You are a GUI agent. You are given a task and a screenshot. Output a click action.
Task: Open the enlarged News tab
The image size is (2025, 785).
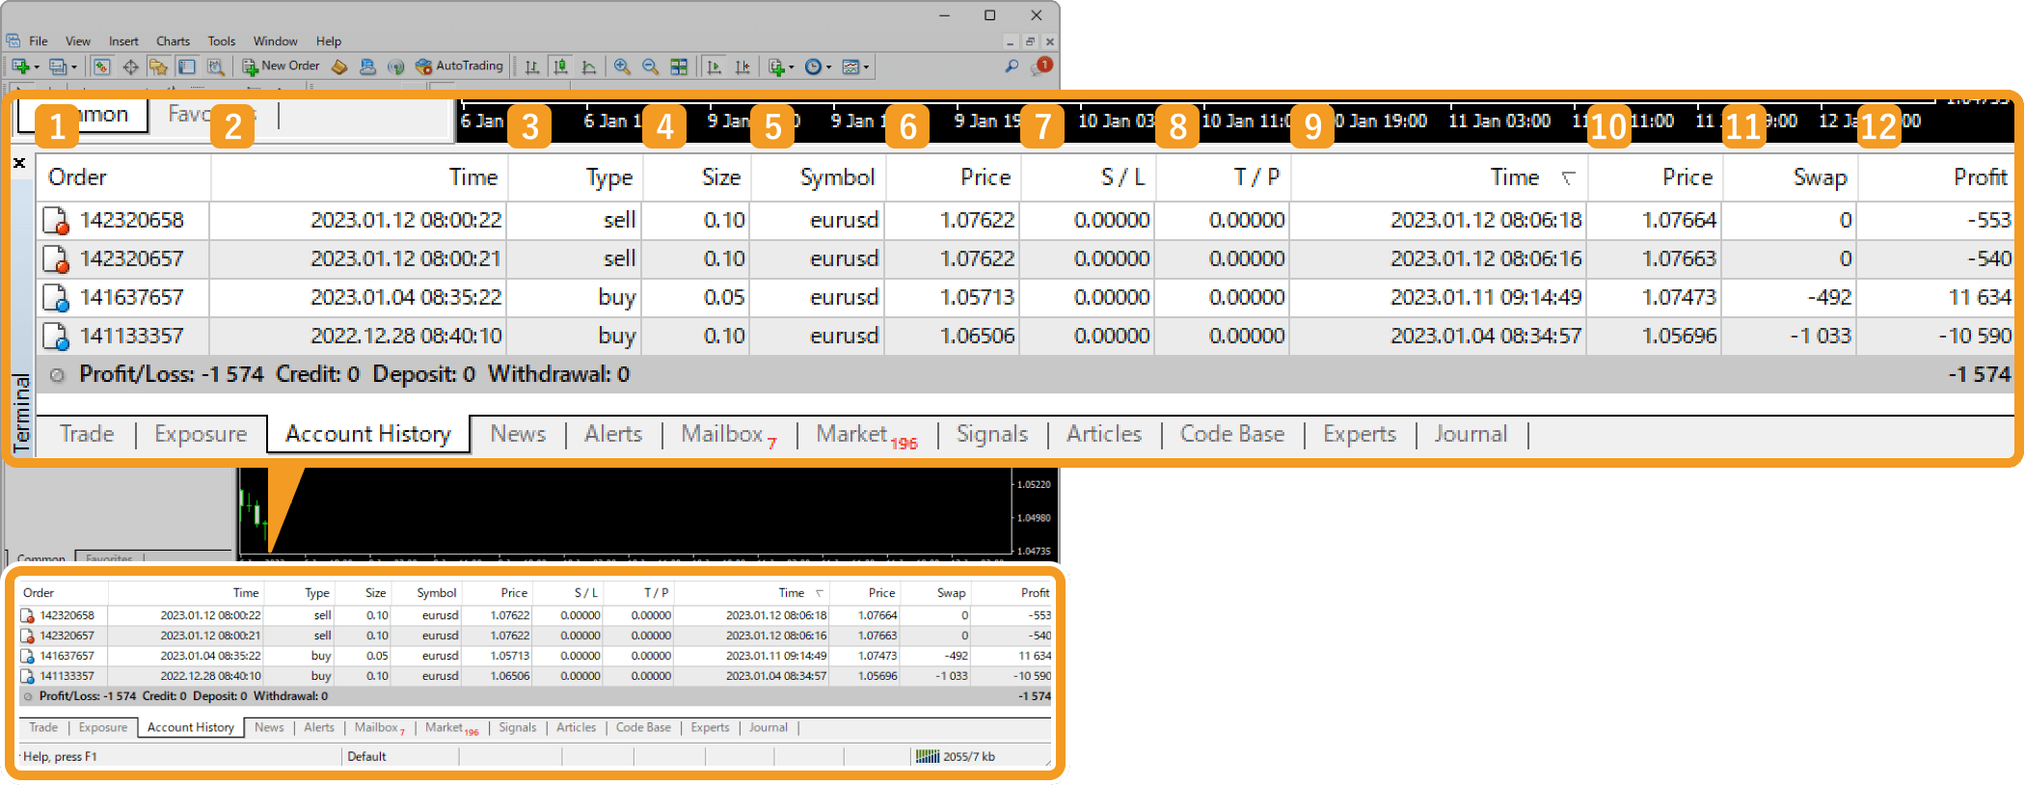coord(518,434)
